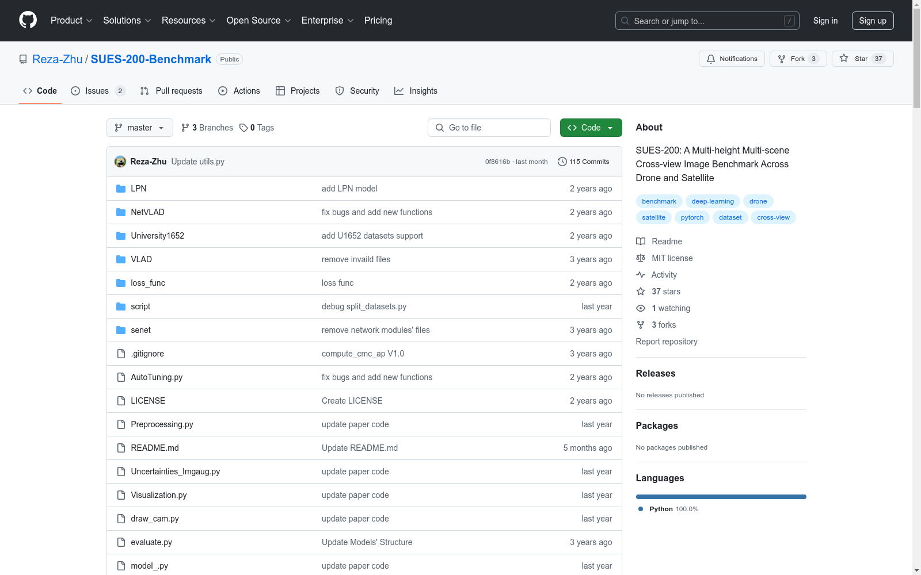921x575 pixels.
Task: Switch to the Issues tab
Action: click(x=98, y=91)
